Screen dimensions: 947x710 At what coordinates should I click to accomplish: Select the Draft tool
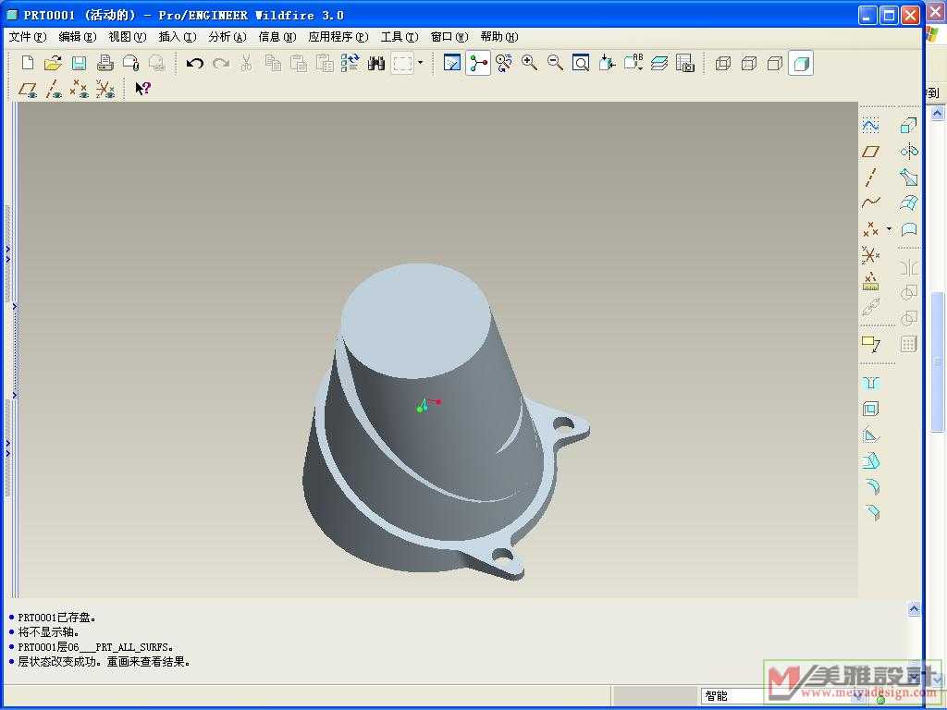pos(870,461)
